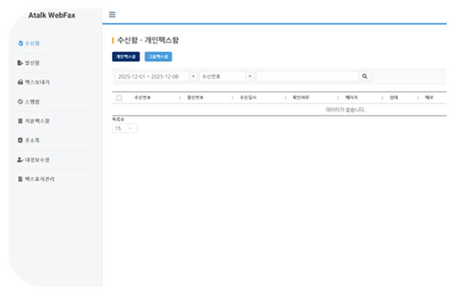Screen dimensions: 455x295
Task: Open the 지운팩스함 trash icon
Action: point(20,121)
